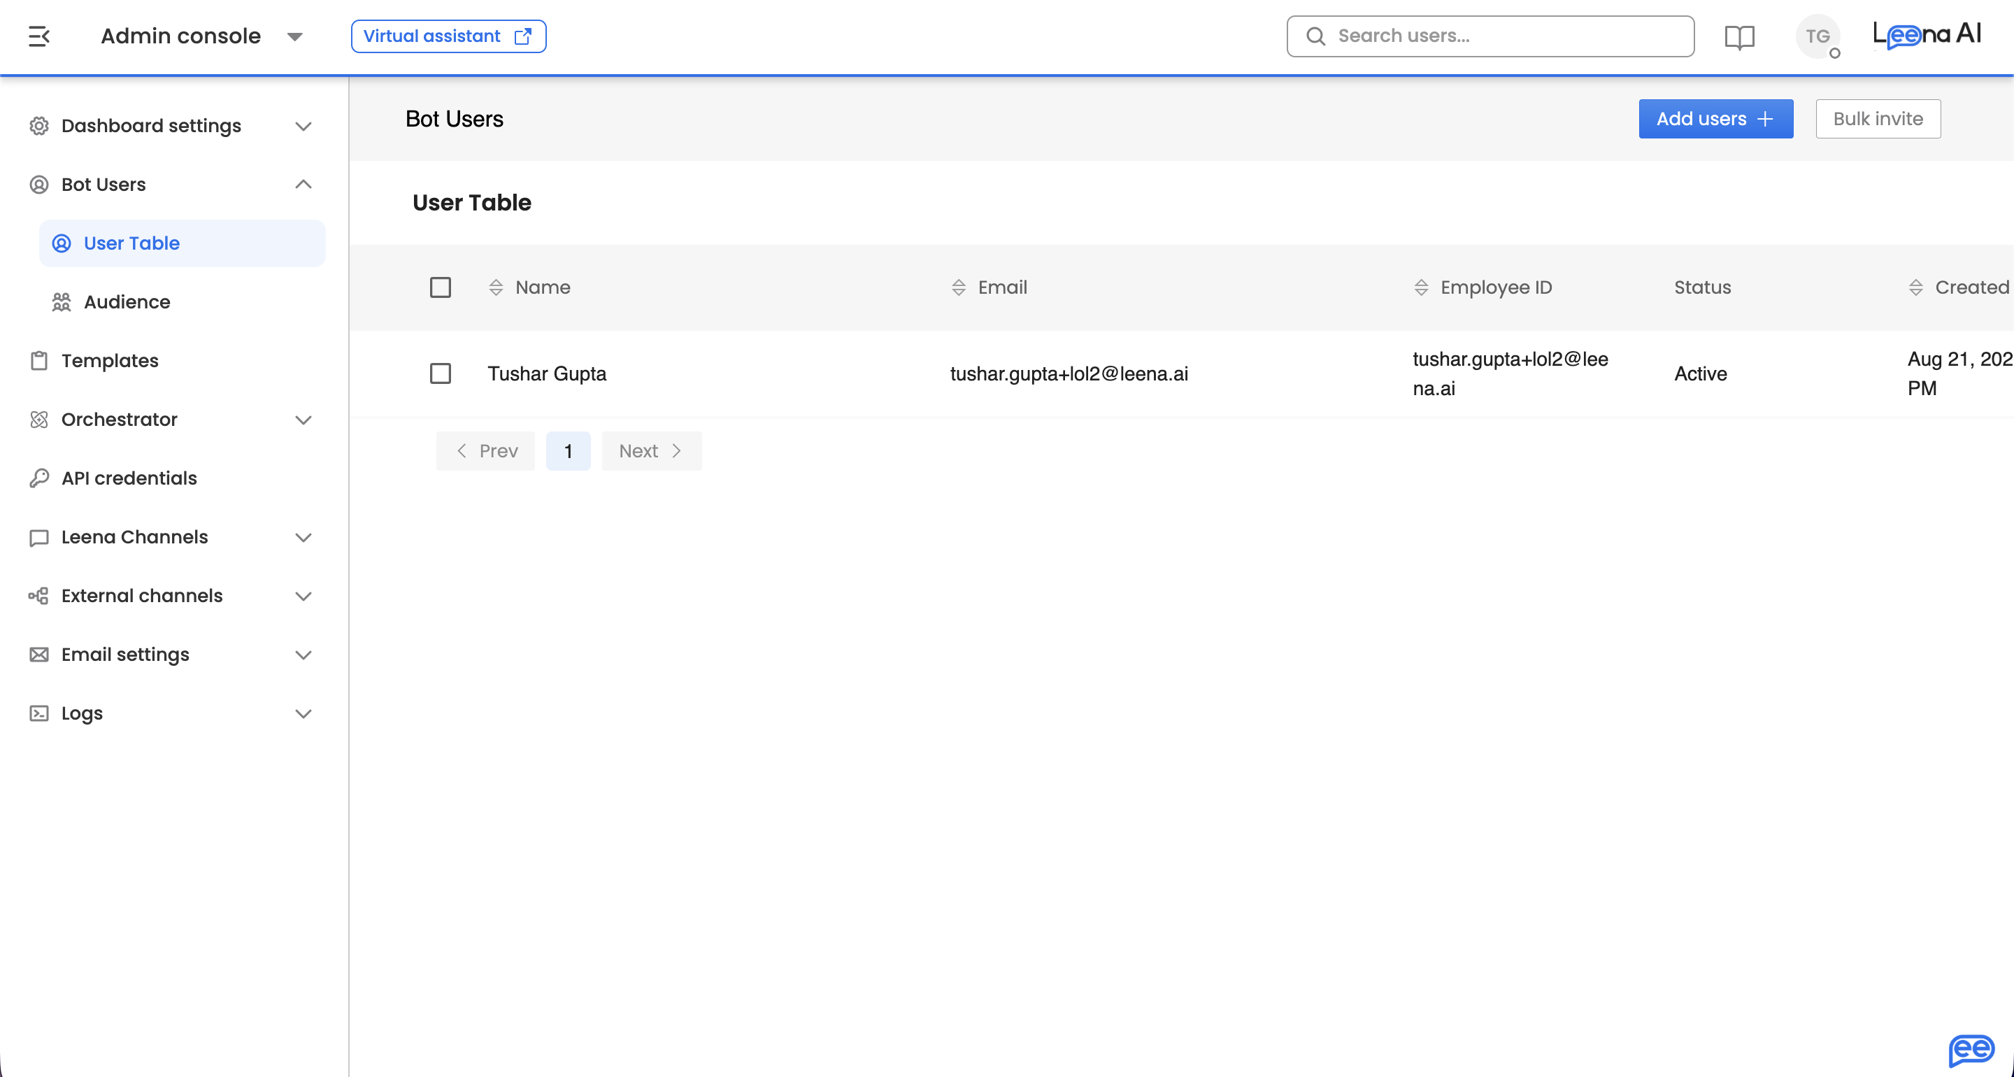Click the Leena AI logo
Viewport: 2014px width, 1077px height.
[x=1927, y=35]
